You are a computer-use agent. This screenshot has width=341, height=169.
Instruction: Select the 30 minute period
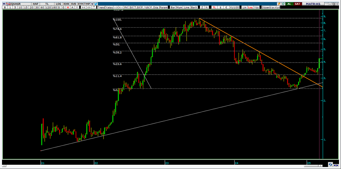click(x=37, y=7)
